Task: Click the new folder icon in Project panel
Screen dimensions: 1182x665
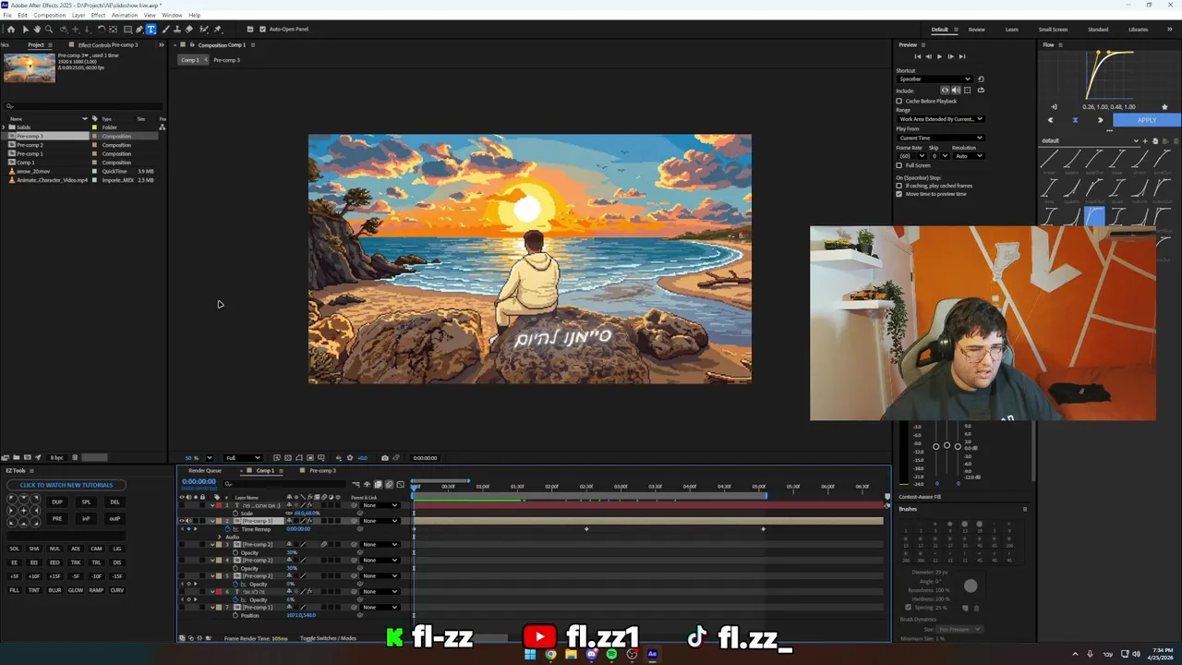Action: pyautogui.click(x=17, y=457)
